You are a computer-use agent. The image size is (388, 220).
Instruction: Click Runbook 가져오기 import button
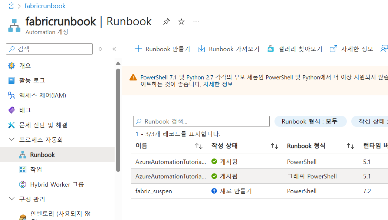coord(228,49)
